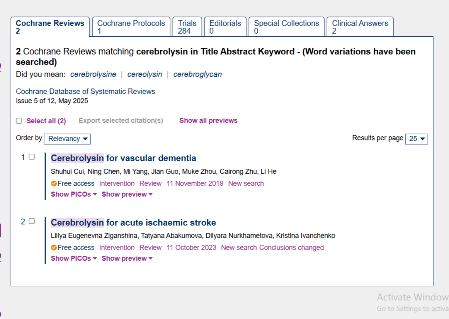Open the Special Collections tab

pos(286,27)
